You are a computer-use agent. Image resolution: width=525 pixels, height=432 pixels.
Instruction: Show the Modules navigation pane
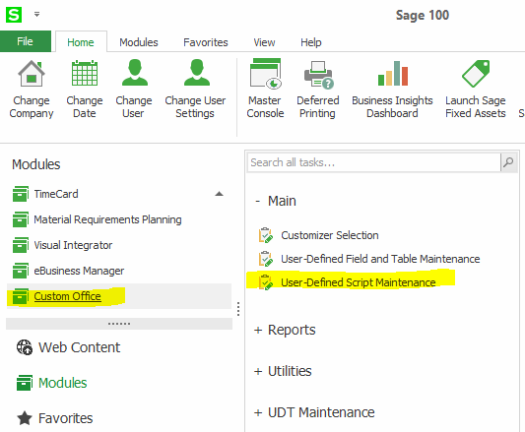point(63,383)
